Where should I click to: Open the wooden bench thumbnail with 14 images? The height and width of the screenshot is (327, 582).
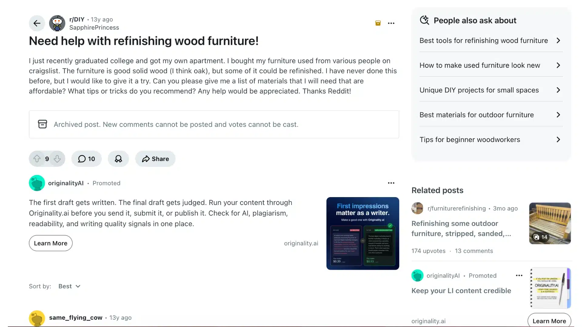550,223
